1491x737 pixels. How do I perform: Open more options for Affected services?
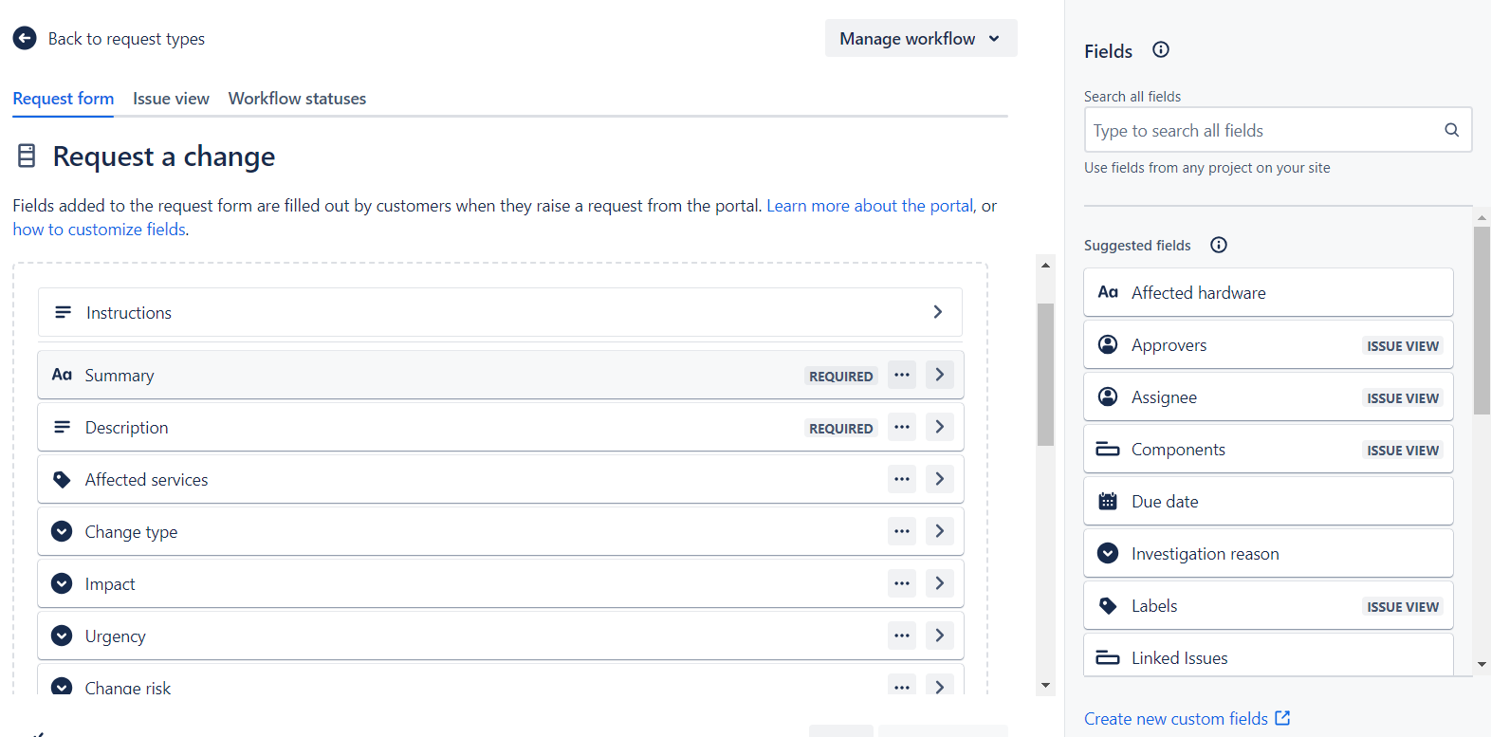[x=902, y=479]
